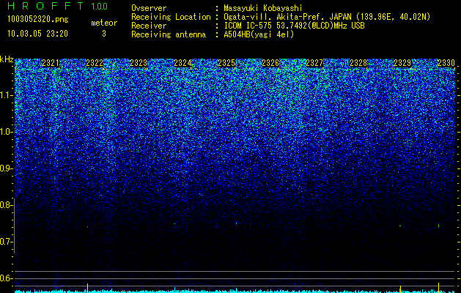The width and height of the screenshot is (461, 293).
Task: Click the meteor count value 3
Action: point(104,34)
